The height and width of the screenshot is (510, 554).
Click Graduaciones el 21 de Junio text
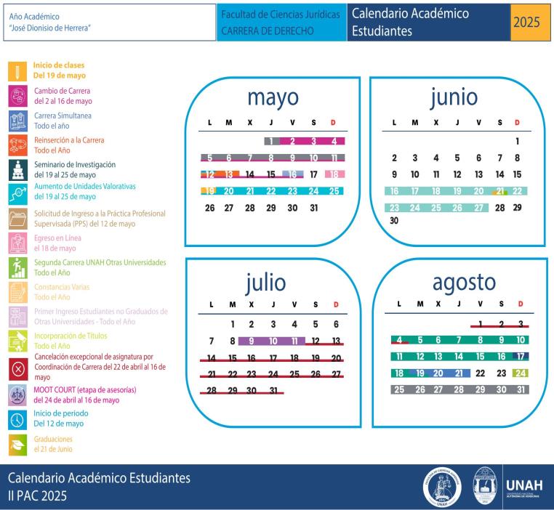pos(53,444)
